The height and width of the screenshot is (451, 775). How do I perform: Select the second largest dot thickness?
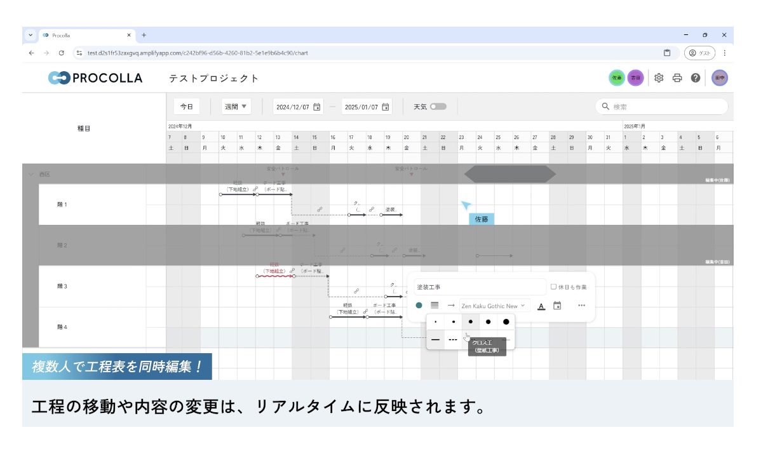[488, 322]
